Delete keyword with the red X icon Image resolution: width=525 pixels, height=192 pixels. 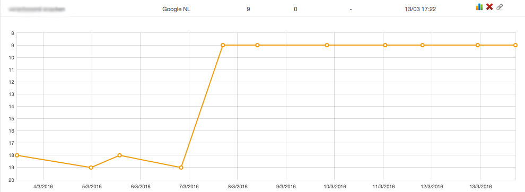tap(489, 7)
